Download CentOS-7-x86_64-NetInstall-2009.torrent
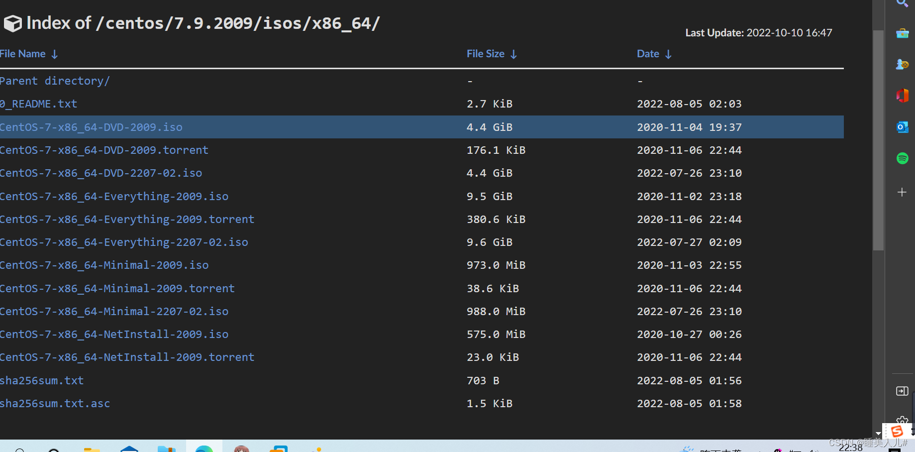This screenshot has width=915, height=452. point(127,357)
